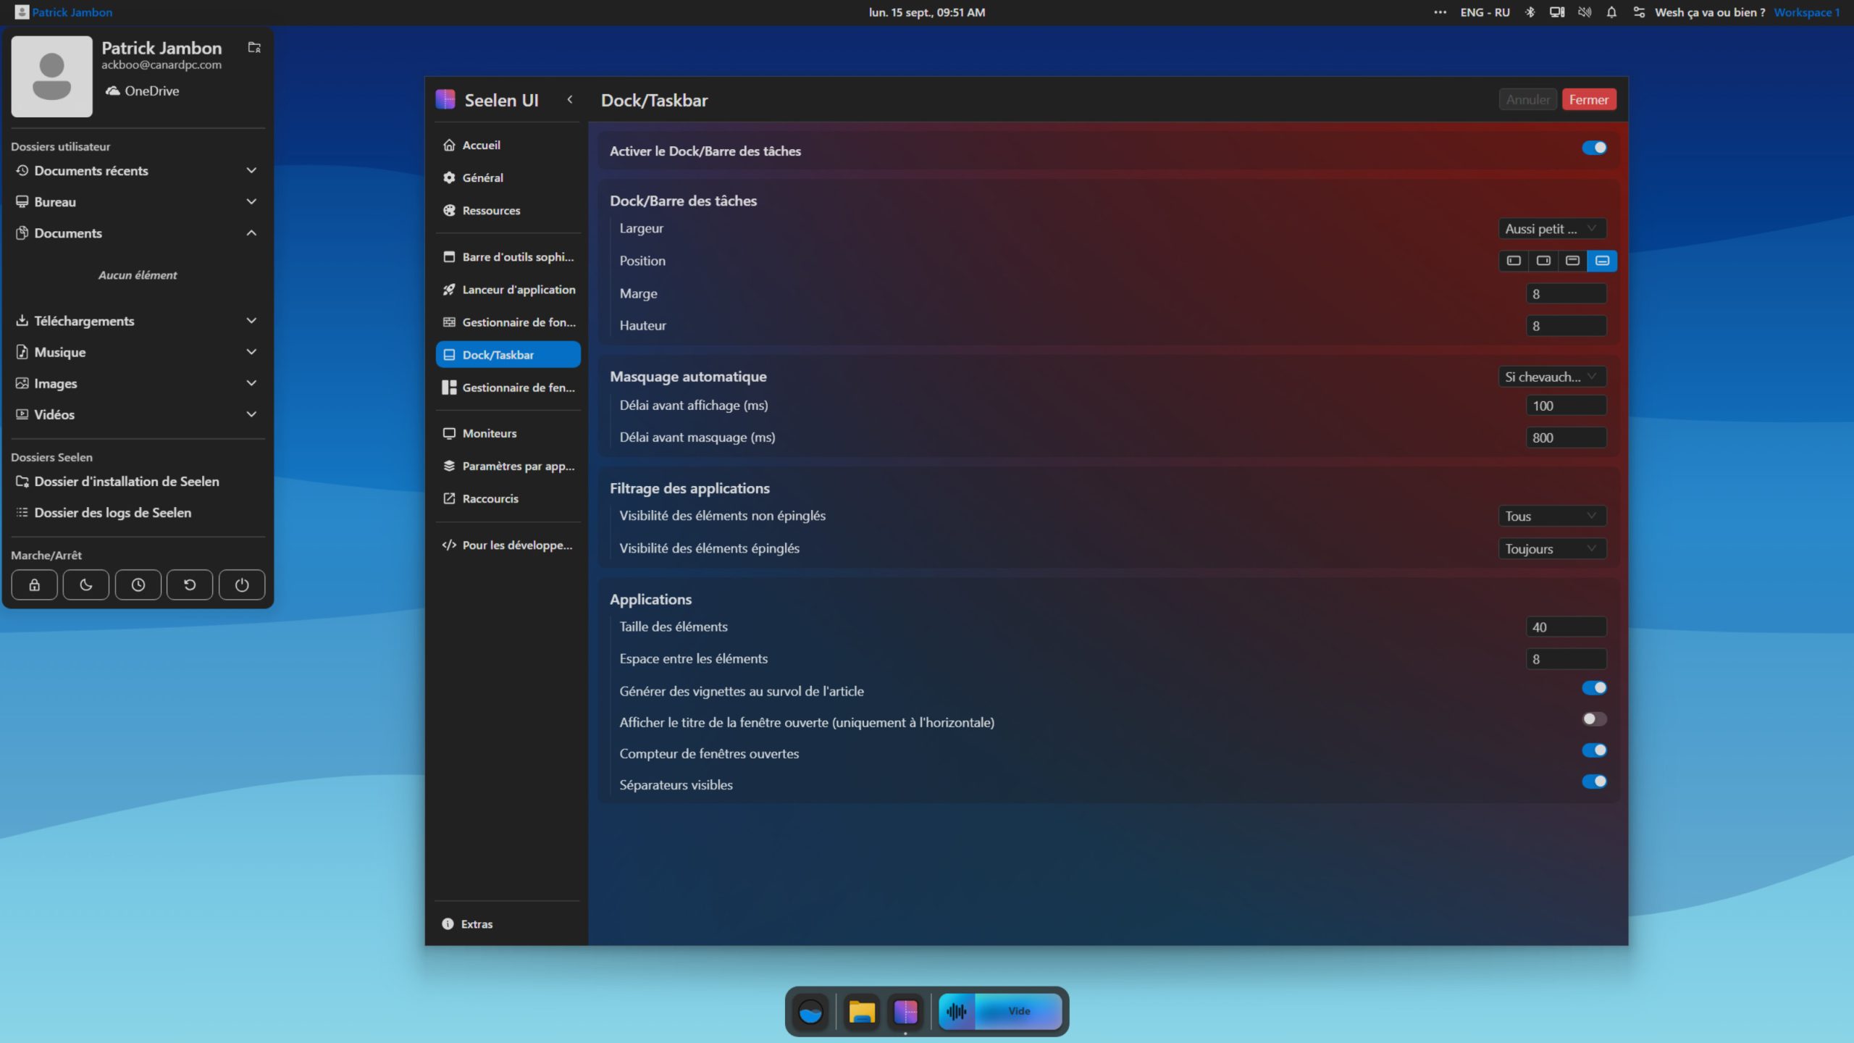Click the restart button

coord(190,585)
